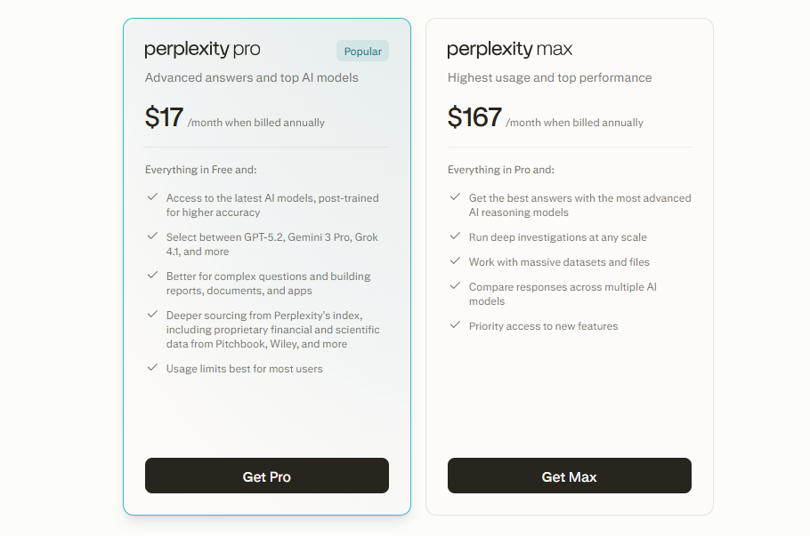Click checkmark beside latest AI models feature
The height and width of the screenshot is (536, 810).
(152, 197)
